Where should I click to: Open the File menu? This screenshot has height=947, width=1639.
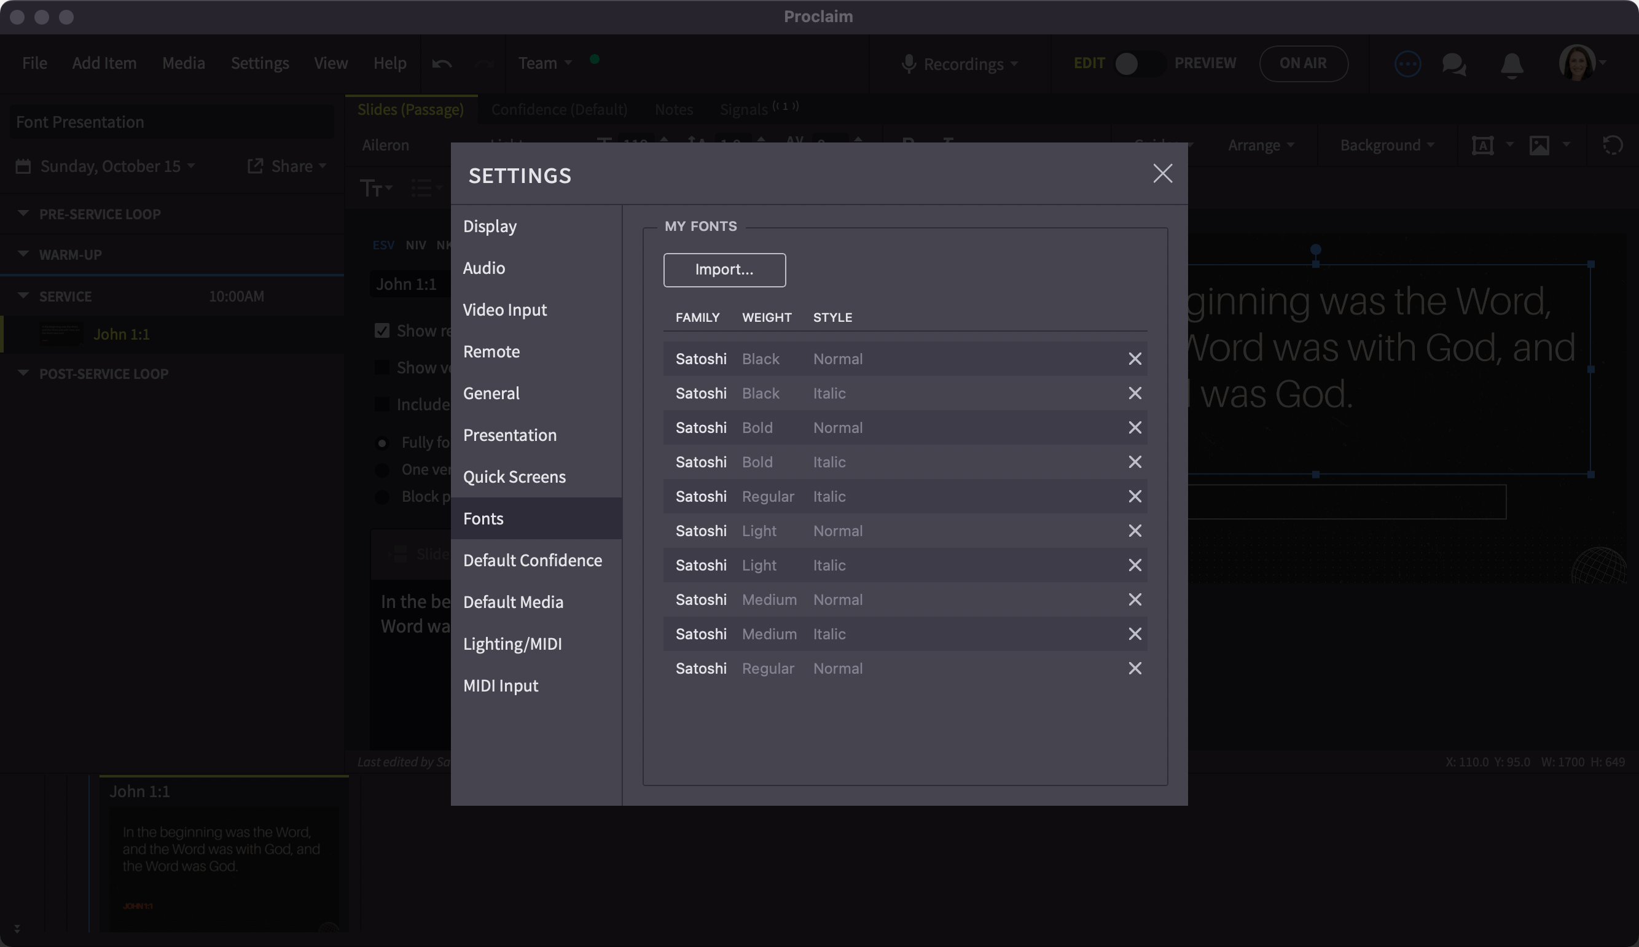tap(34, 63)
